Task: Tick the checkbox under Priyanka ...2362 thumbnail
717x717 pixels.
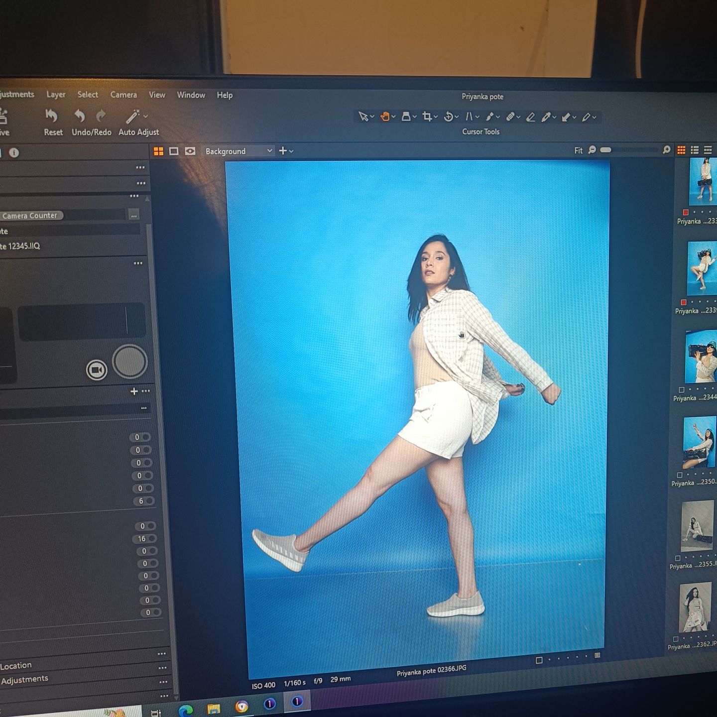Action: point(676,639)
